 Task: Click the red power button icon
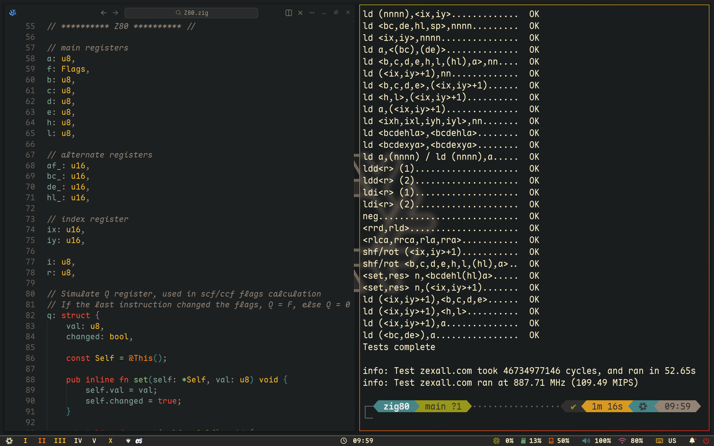706,441
